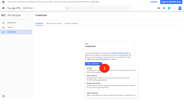Open the three-dot more options menu
The width and height of the screenshot is (184, 110).
coord(174,8)
